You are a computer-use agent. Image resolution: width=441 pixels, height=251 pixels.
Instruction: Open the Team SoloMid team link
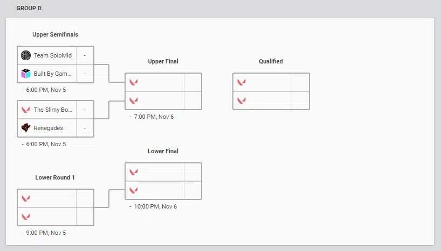point(52,55)
